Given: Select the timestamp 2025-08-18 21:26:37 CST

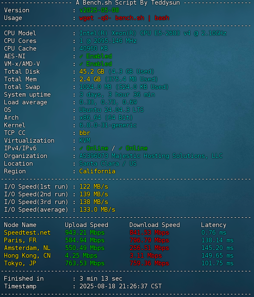Looking at the screenshot, I should [x=120, y=286].
